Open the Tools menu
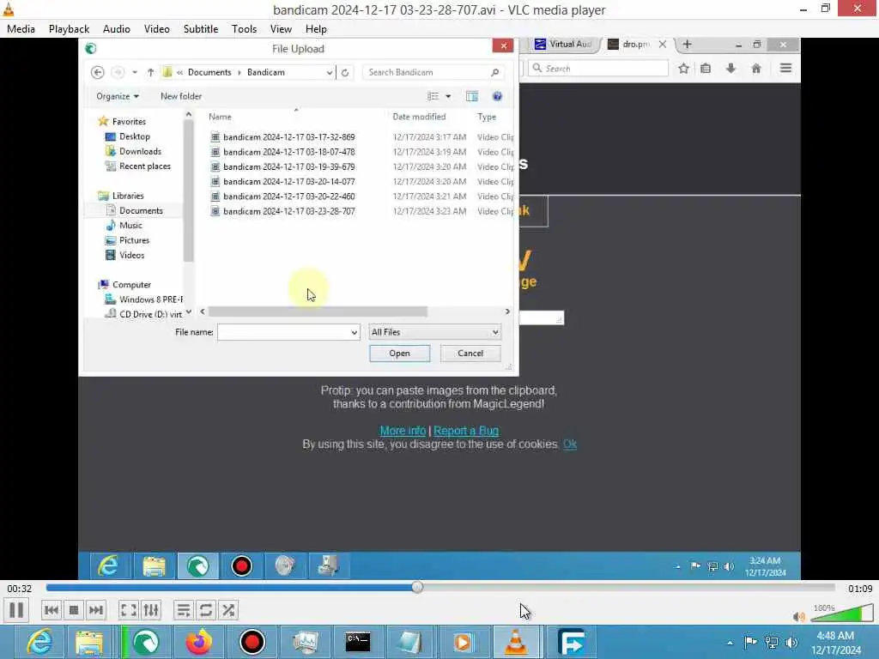Image resolution: width=879 pixels, height=659 pixels. click(x=245, y=29)
